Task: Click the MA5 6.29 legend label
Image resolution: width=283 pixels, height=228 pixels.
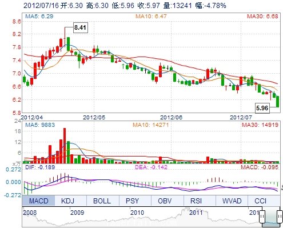Action: tap(39, 16)
